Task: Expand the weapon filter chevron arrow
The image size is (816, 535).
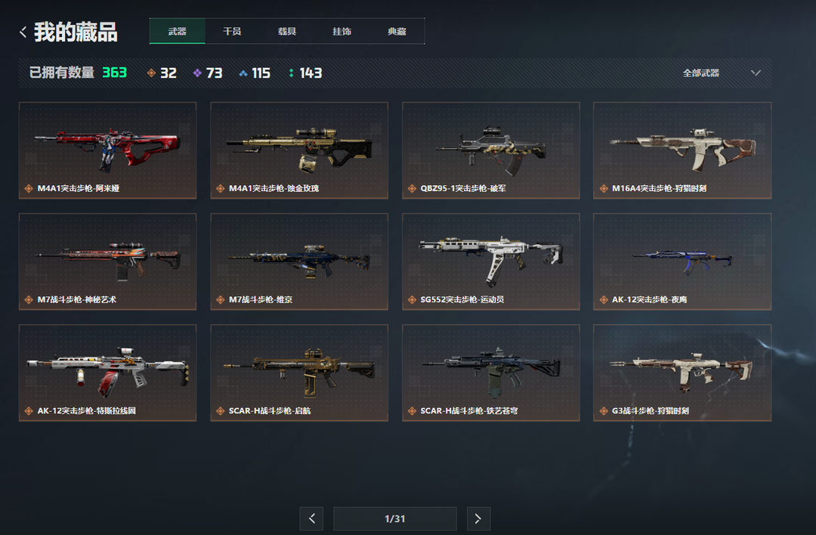Action: 756,73
